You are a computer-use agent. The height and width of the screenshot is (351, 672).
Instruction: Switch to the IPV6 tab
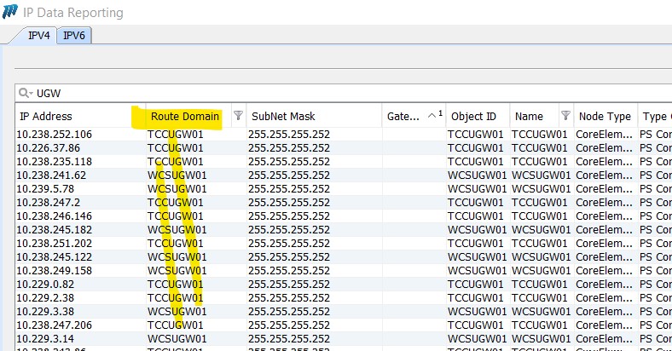[x=75, y=35]
